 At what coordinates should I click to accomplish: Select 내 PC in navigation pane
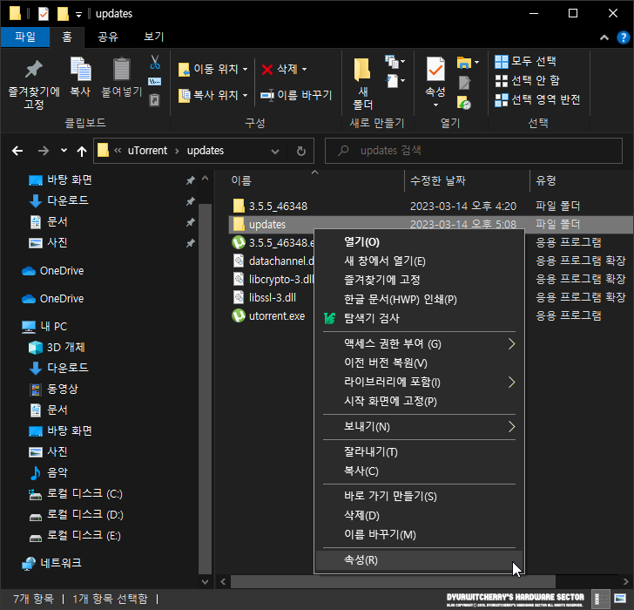click(53, 327)
